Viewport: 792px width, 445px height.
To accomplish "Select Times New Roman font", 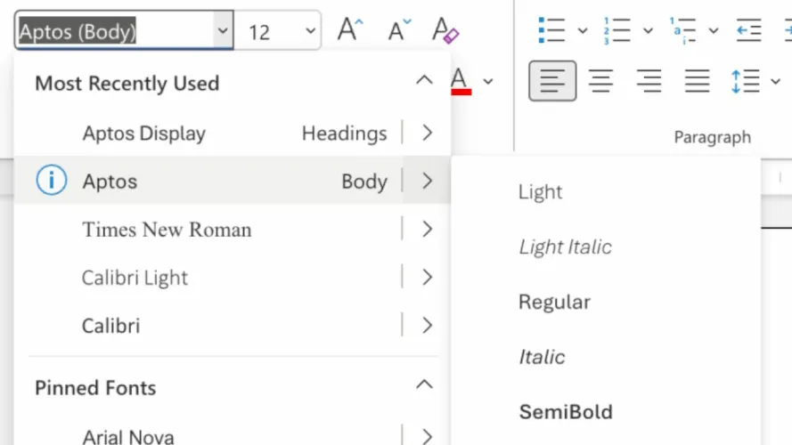I will click(167, 230).
